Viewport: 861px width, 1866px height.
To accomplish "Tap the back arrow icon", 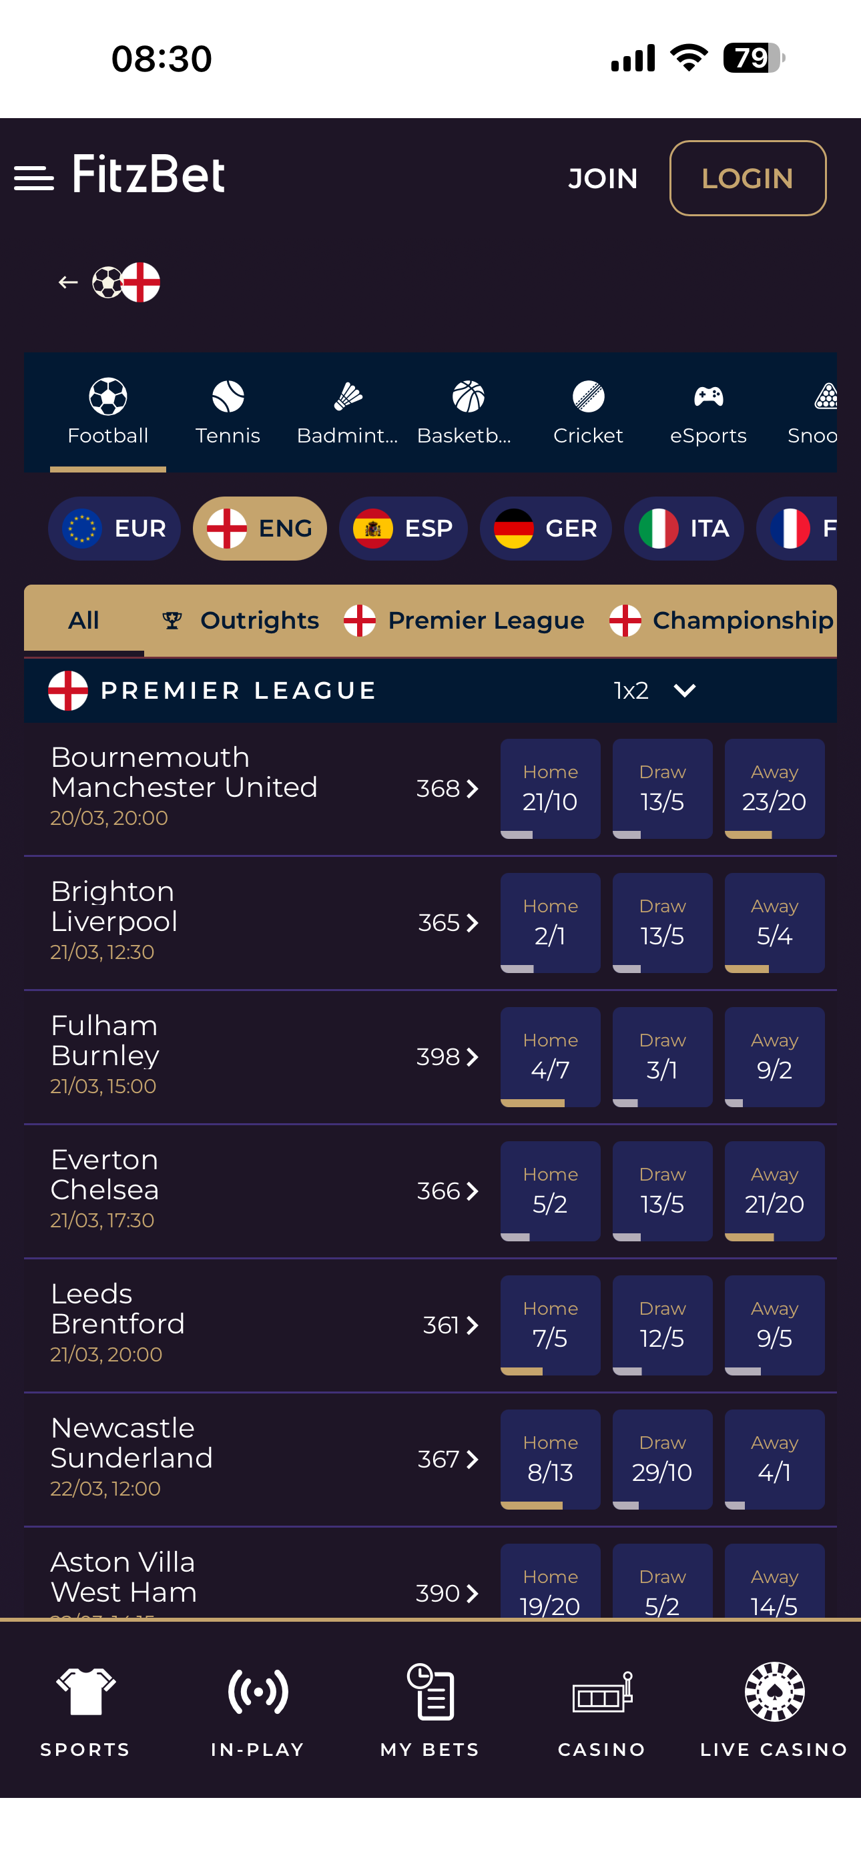I will point(68,282).
